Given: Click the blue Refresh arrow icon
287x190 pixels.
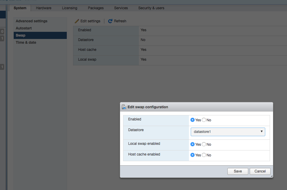Looking at the screenshot, I should click(110, 21).
